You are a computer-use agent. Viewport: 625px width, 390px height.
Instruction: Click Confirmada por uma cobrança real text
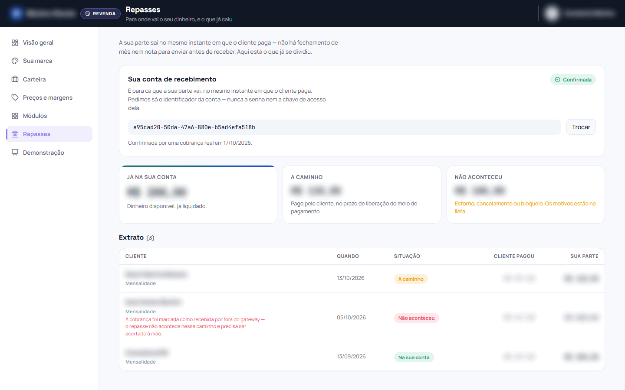190,143
